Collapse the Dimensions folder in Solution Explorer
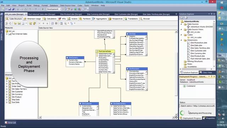 [181, 40]
